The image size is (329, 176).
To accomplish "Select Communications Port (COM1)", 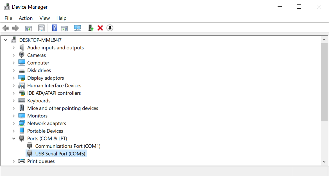I will pos(68,146).
